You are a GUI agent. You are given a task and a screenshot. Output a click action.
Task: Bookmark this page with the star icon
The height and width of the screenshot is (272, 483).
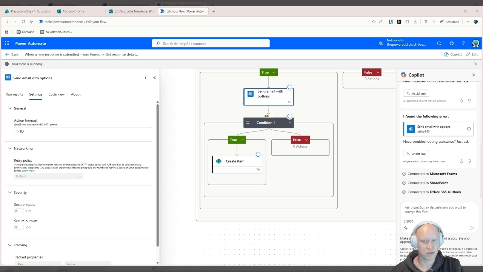click(374, 22)
